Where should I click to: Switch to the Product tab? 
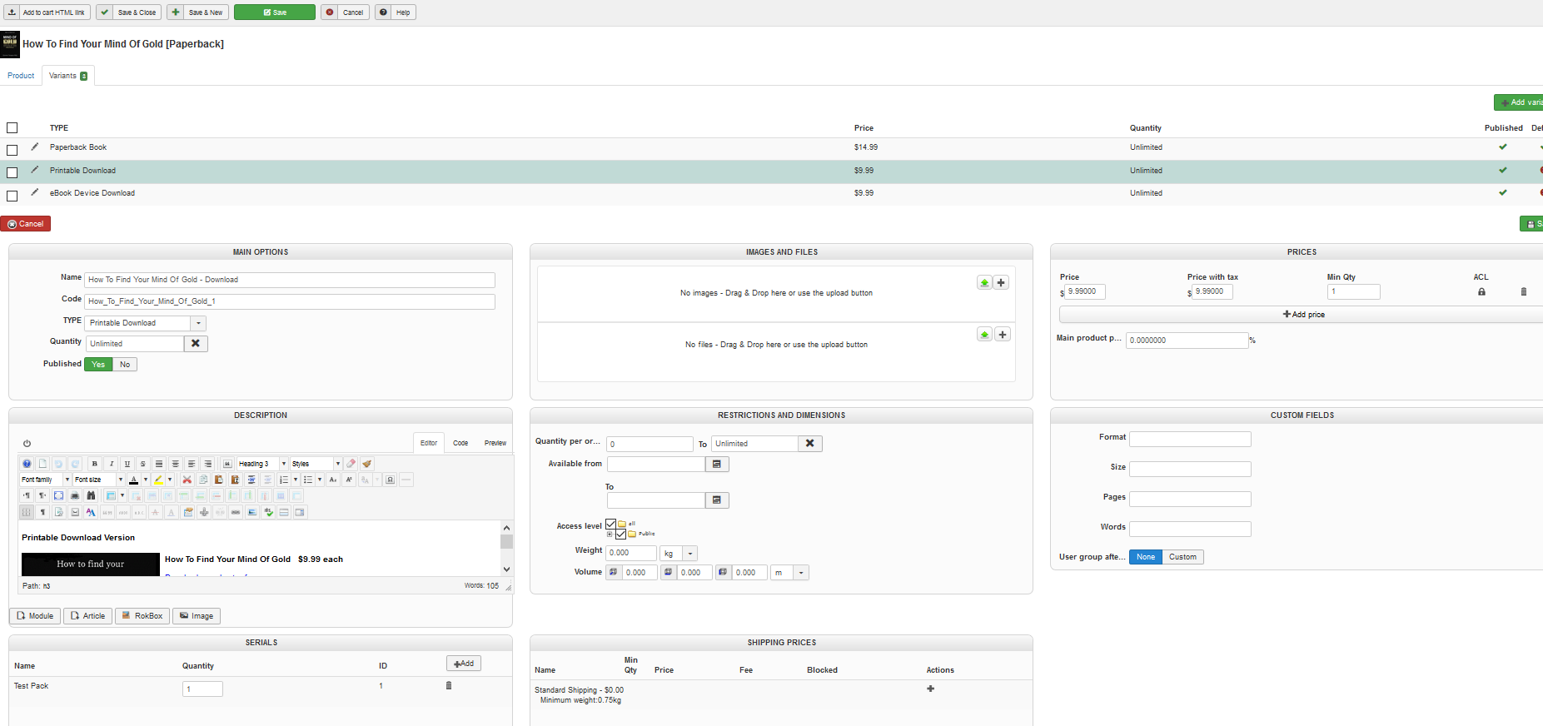[21, 76]
